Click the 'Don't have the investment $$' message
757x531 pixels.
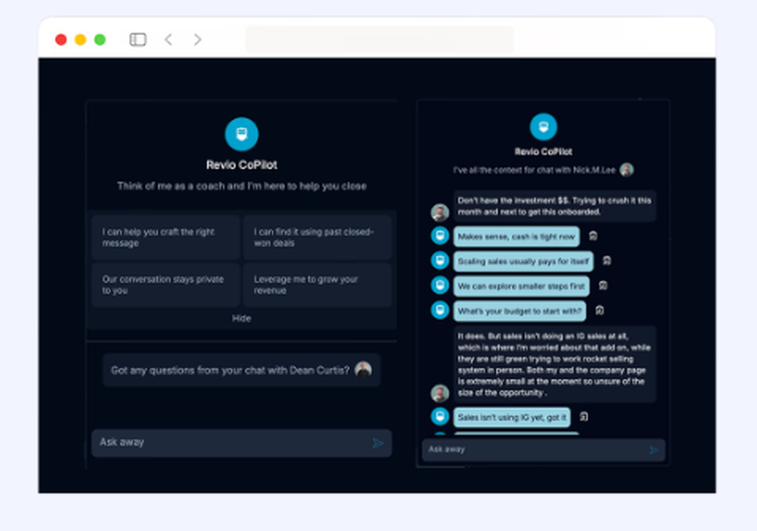tap(554, 206)
